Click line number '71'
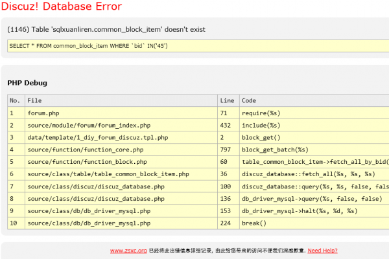389x259 pixels. click(228, 113)
